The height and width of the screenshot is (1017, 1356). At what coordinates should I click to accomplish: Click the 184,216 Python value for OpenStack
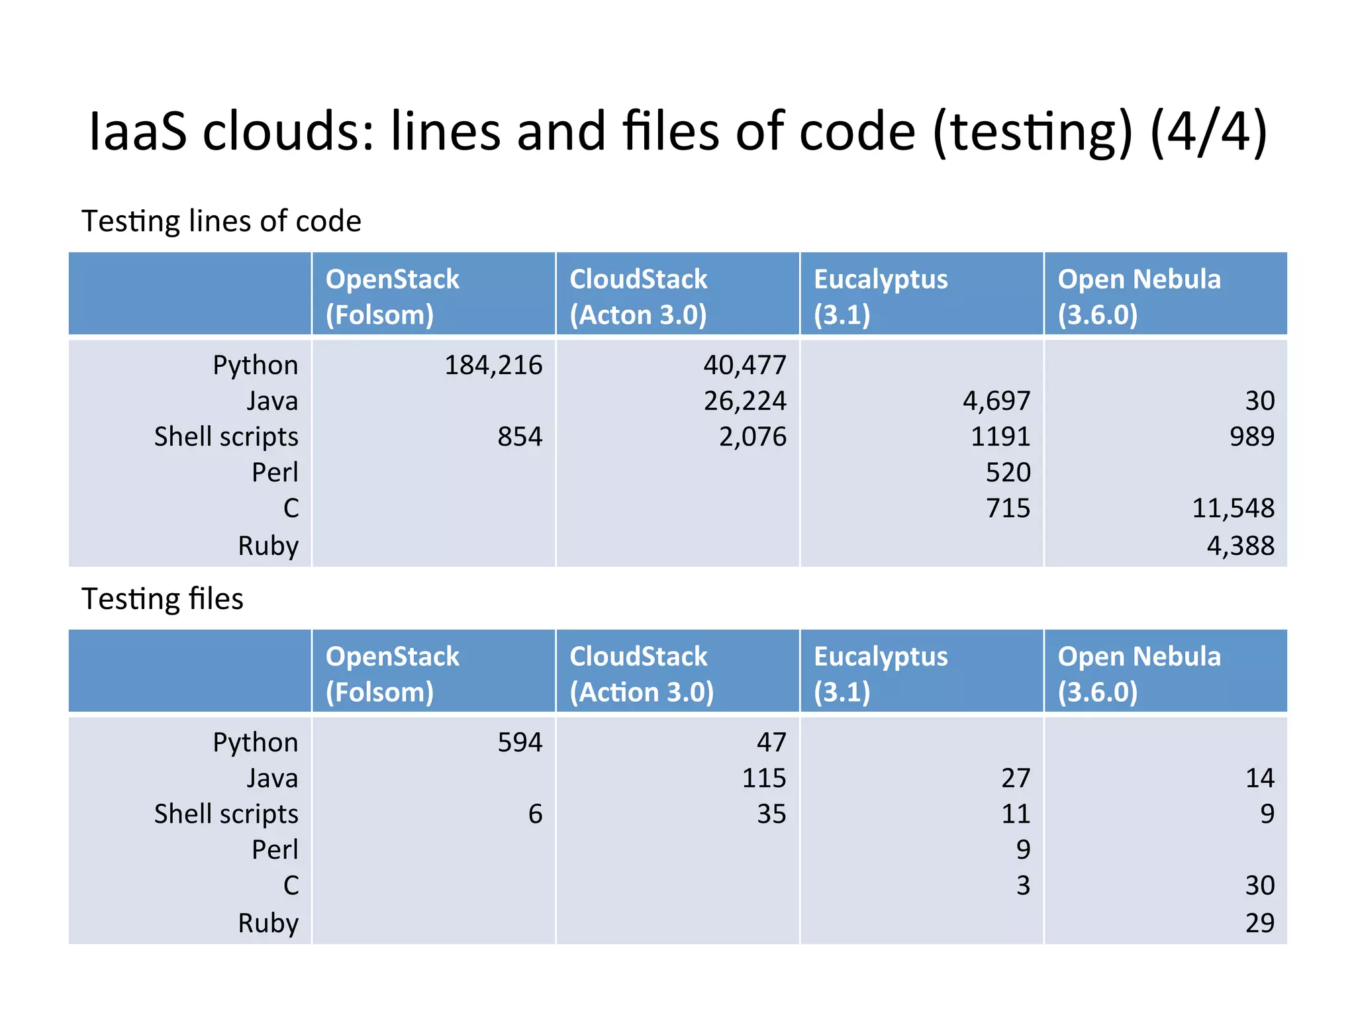(x=493, y=365)
